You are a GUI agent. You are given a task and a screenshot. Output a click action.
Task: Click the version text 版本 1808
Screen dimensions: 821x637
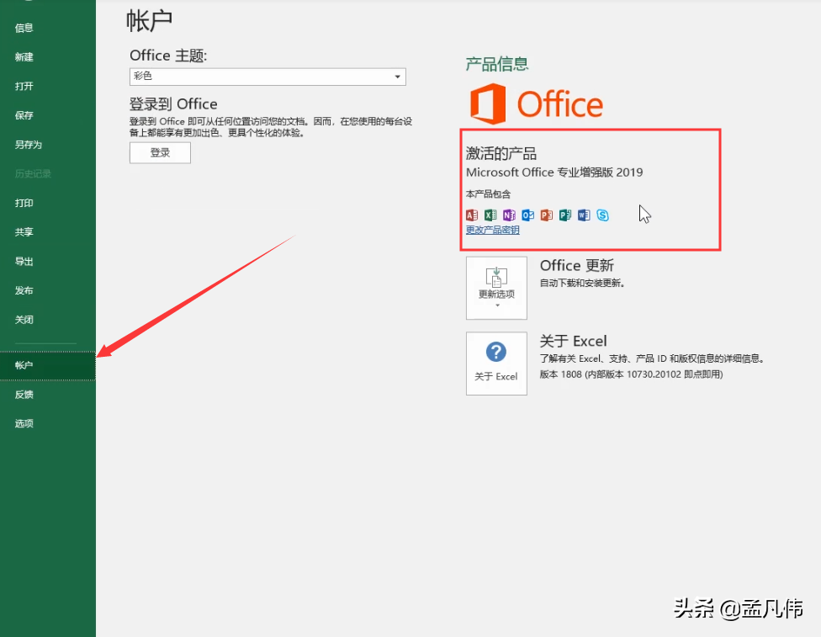[x=631, y=374]
